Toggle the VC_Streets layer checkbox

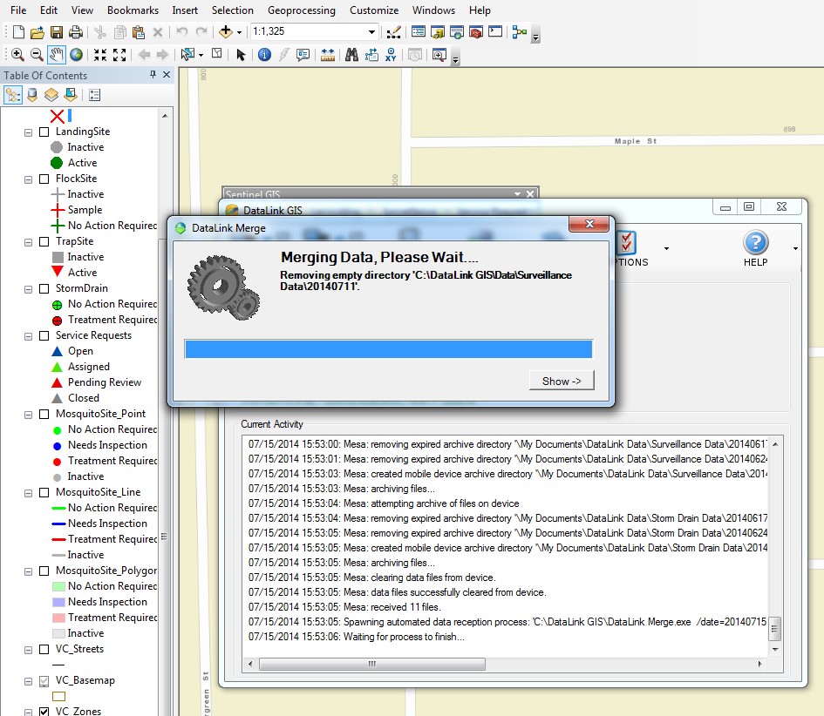(44, 650)
